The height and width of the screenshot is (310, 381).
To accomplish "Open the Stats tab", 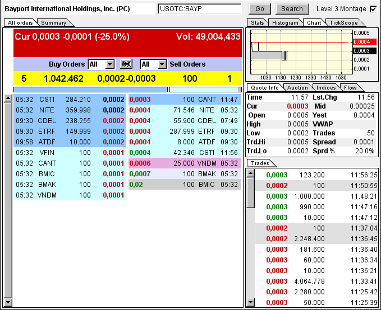I will click(x=258, y=23).
